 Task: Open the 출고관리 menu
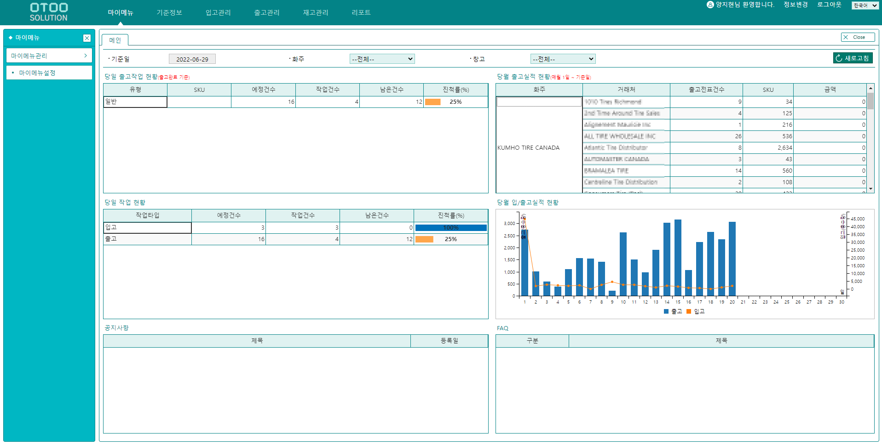(x=266, y=12)
